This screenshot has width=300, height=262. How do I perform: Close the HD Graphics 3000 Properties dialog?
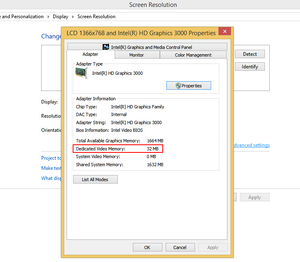tap(224, 31)
